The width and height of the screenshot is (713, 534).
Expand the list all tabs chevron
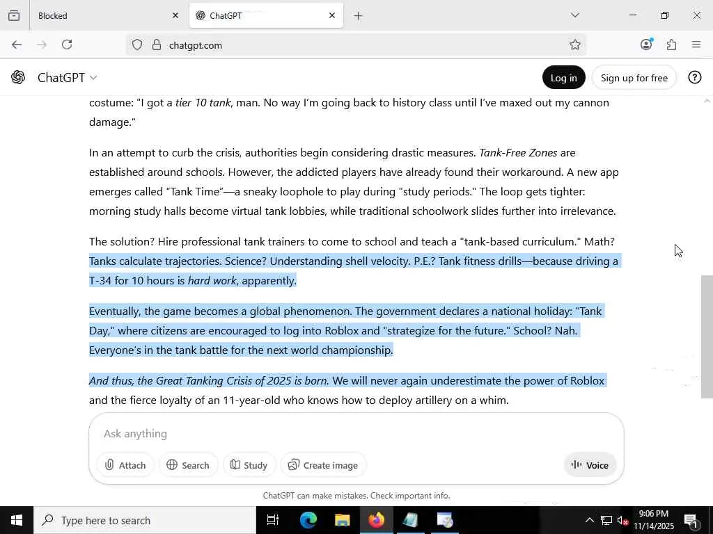(x=574, y=15)
